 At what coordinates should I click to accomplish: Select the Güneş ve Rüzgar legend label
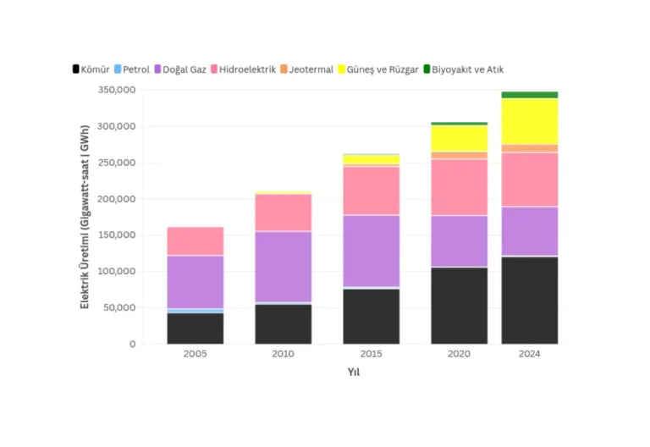coord(383,69)
